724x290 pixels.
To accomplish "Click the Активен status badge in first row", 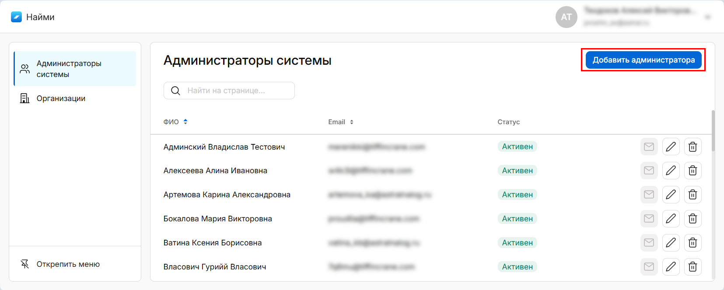I will click(x=517, y=147).
